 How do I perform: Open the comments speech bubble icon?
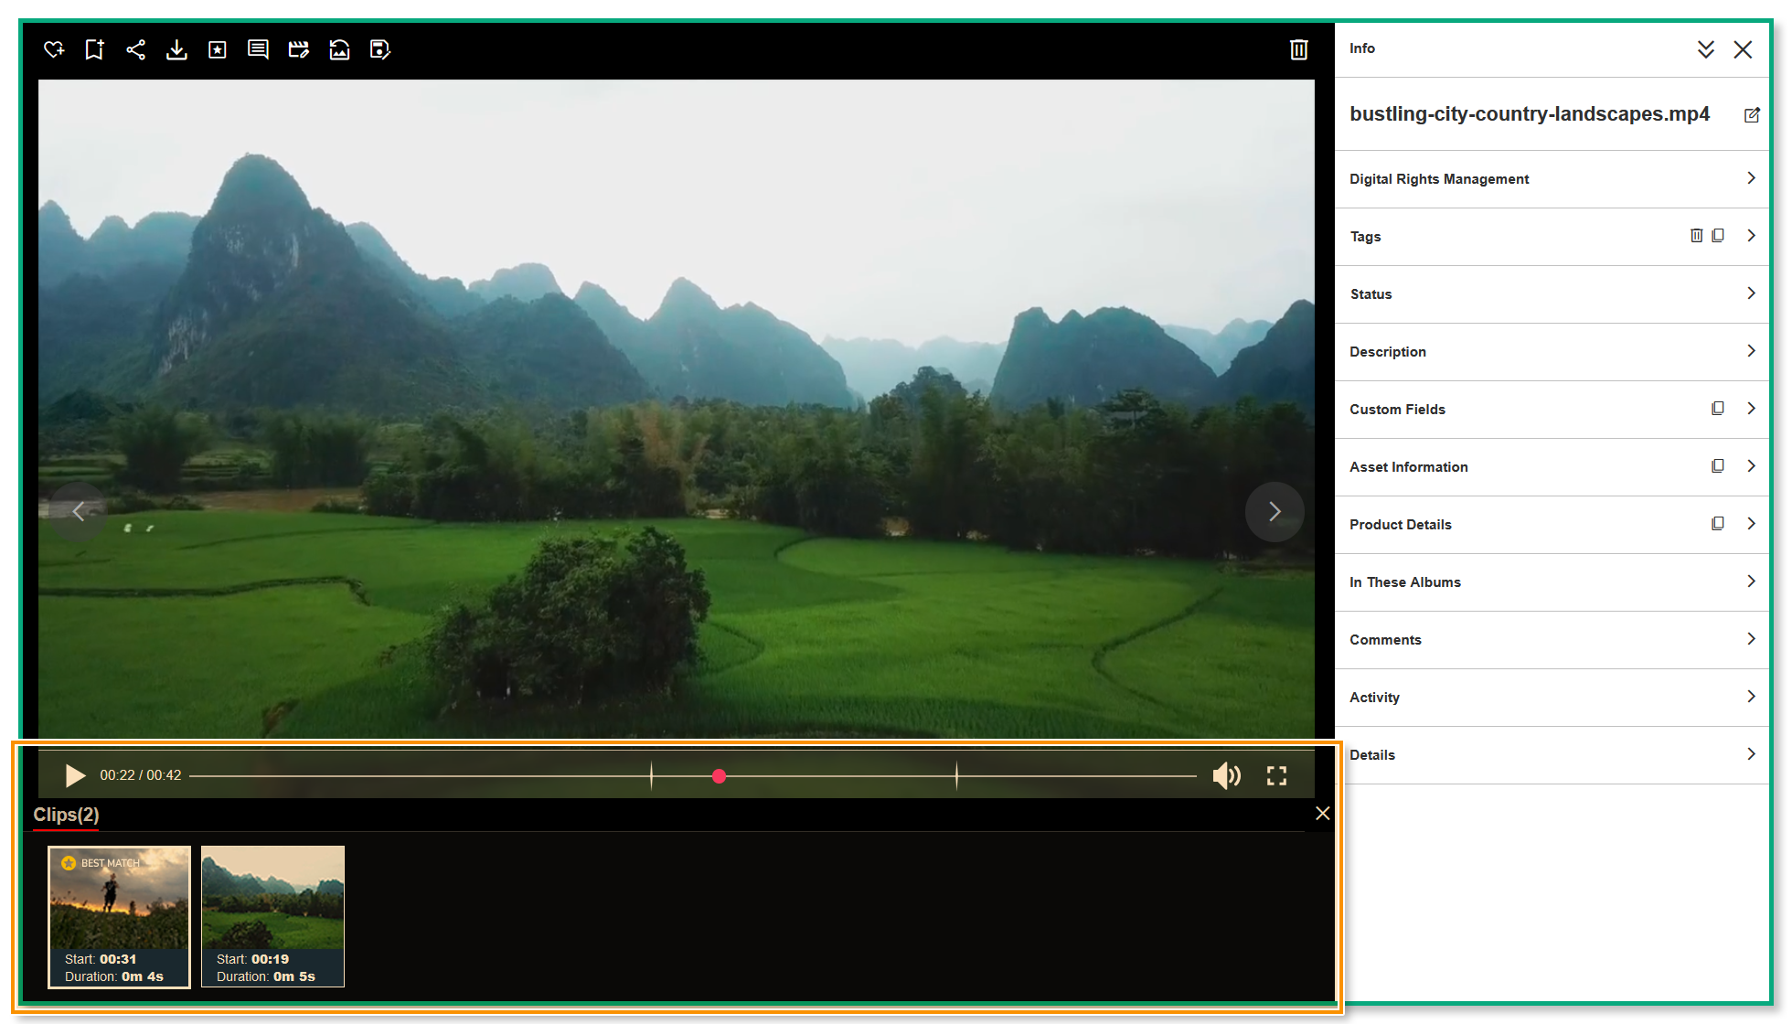(258, 49)
